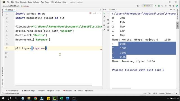Toggle the Structure tool window stripe
Screen dimensions: 180x101
pos(3,83)
